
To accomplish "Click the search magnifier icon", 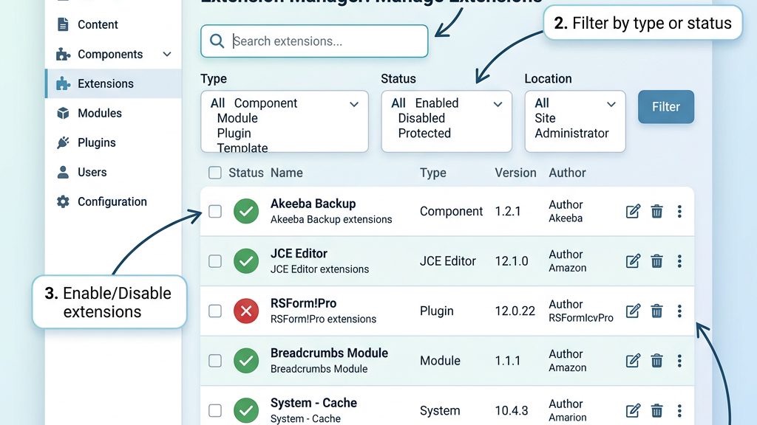I will (216, 41).
